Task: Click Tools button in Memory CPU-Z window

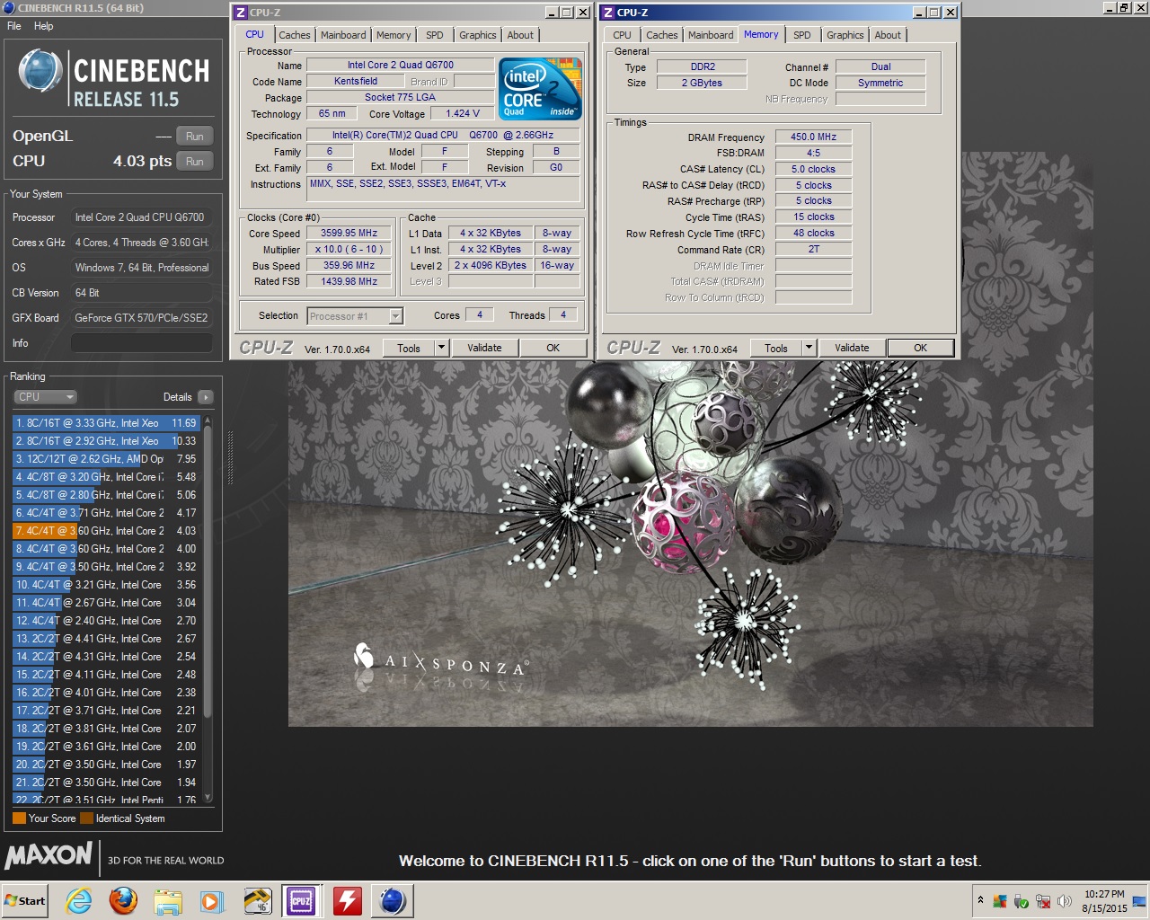Action: tap(776, 349)
